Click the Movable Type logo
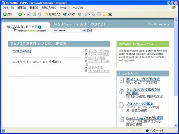179x134 pixels. (26, 29)
